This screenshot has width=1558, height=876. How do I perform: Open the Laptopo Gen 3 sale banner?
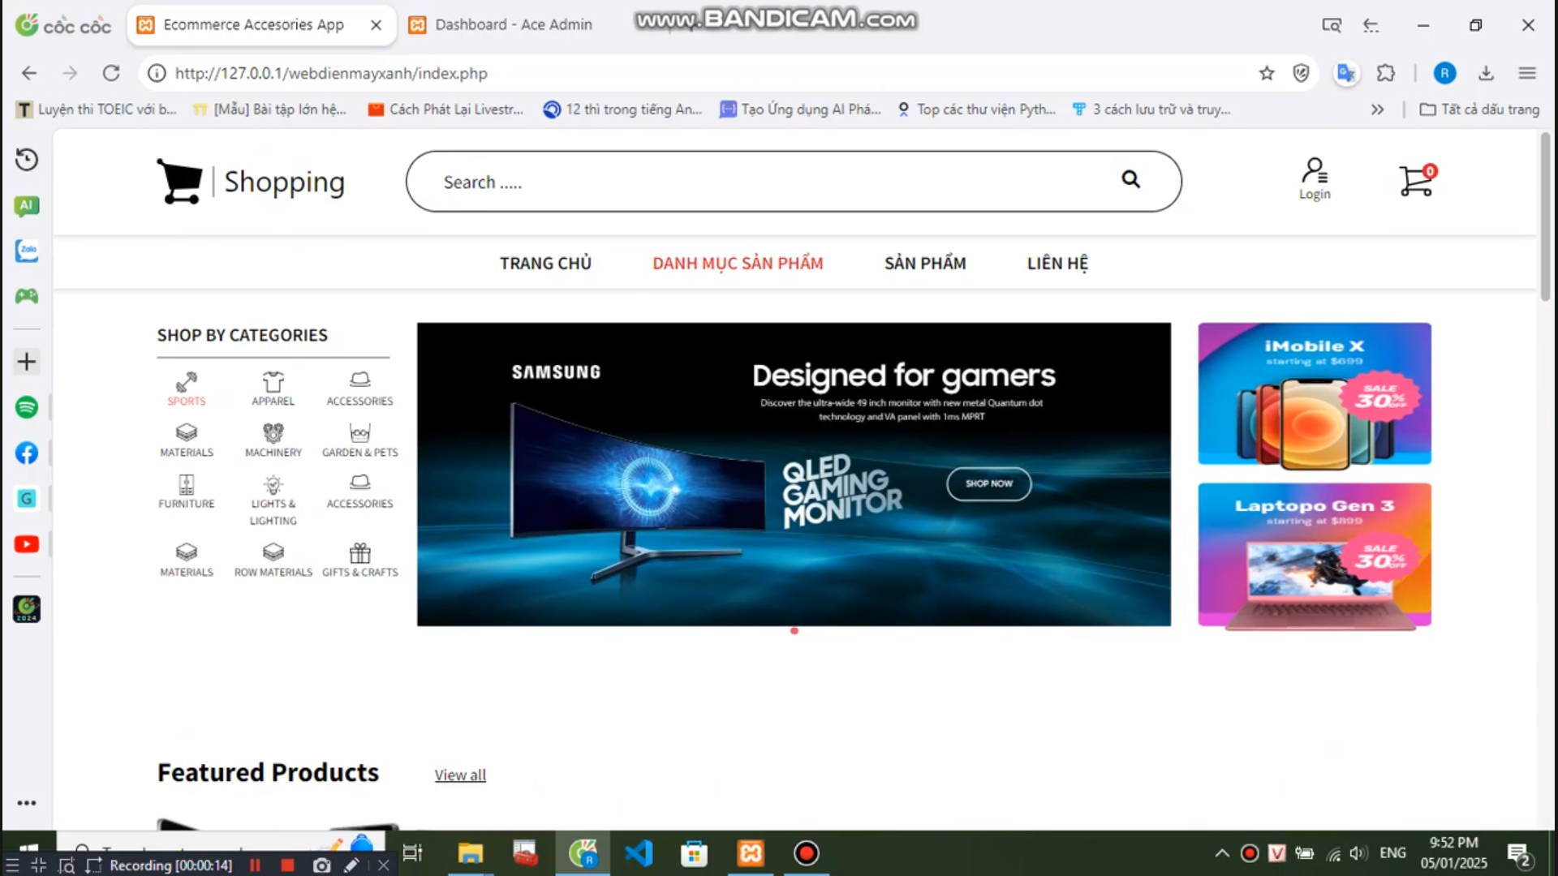[x=1315, y=556]
